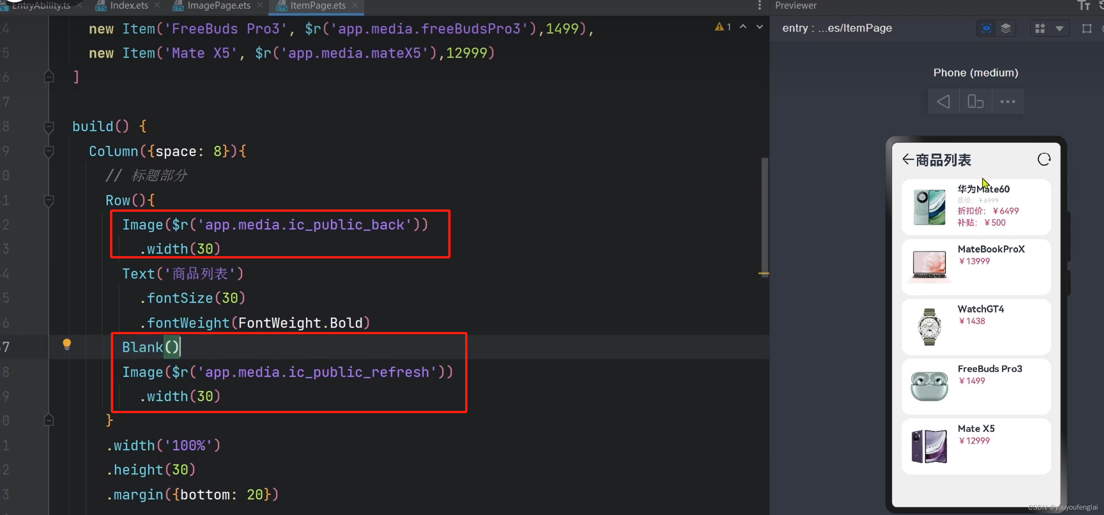This screenshot has height=515, width=1104.
Task: Click the ic_public_back Image code line
Action: pos(275,225)
